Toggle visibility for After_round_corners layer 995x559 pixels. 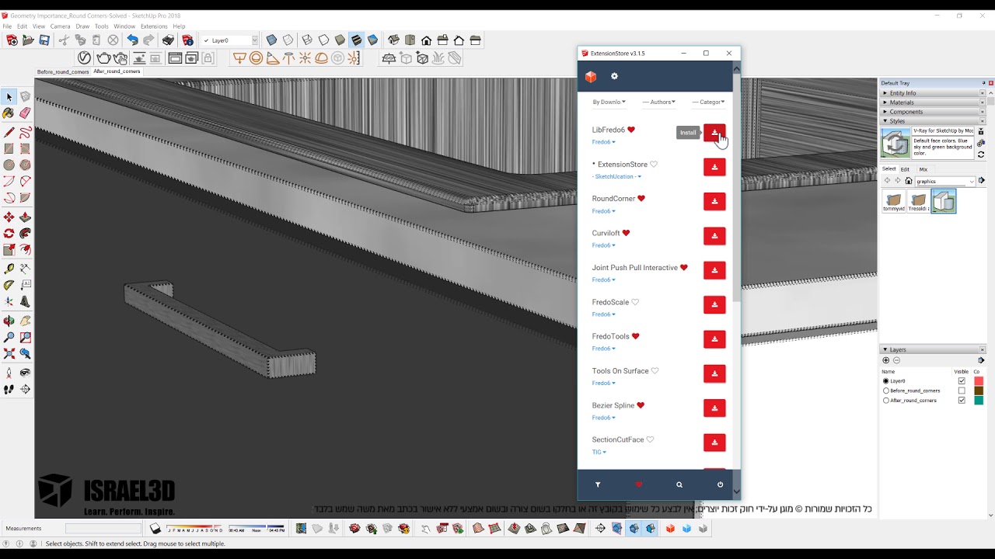pyautogui.click(x=962, y=401)
